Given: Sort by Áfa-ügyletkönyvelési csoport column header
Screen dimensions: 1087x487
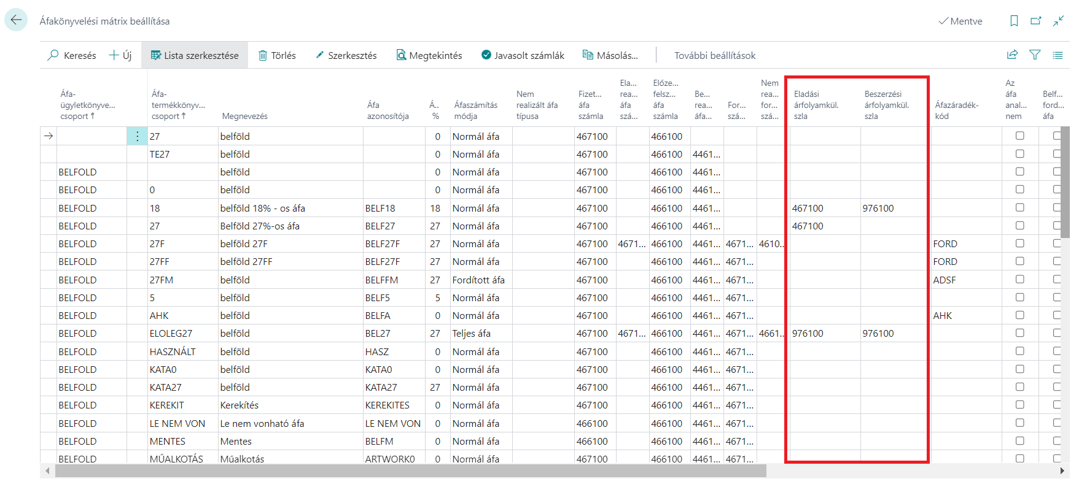Looking at the screenshot, I should (87, 105).
